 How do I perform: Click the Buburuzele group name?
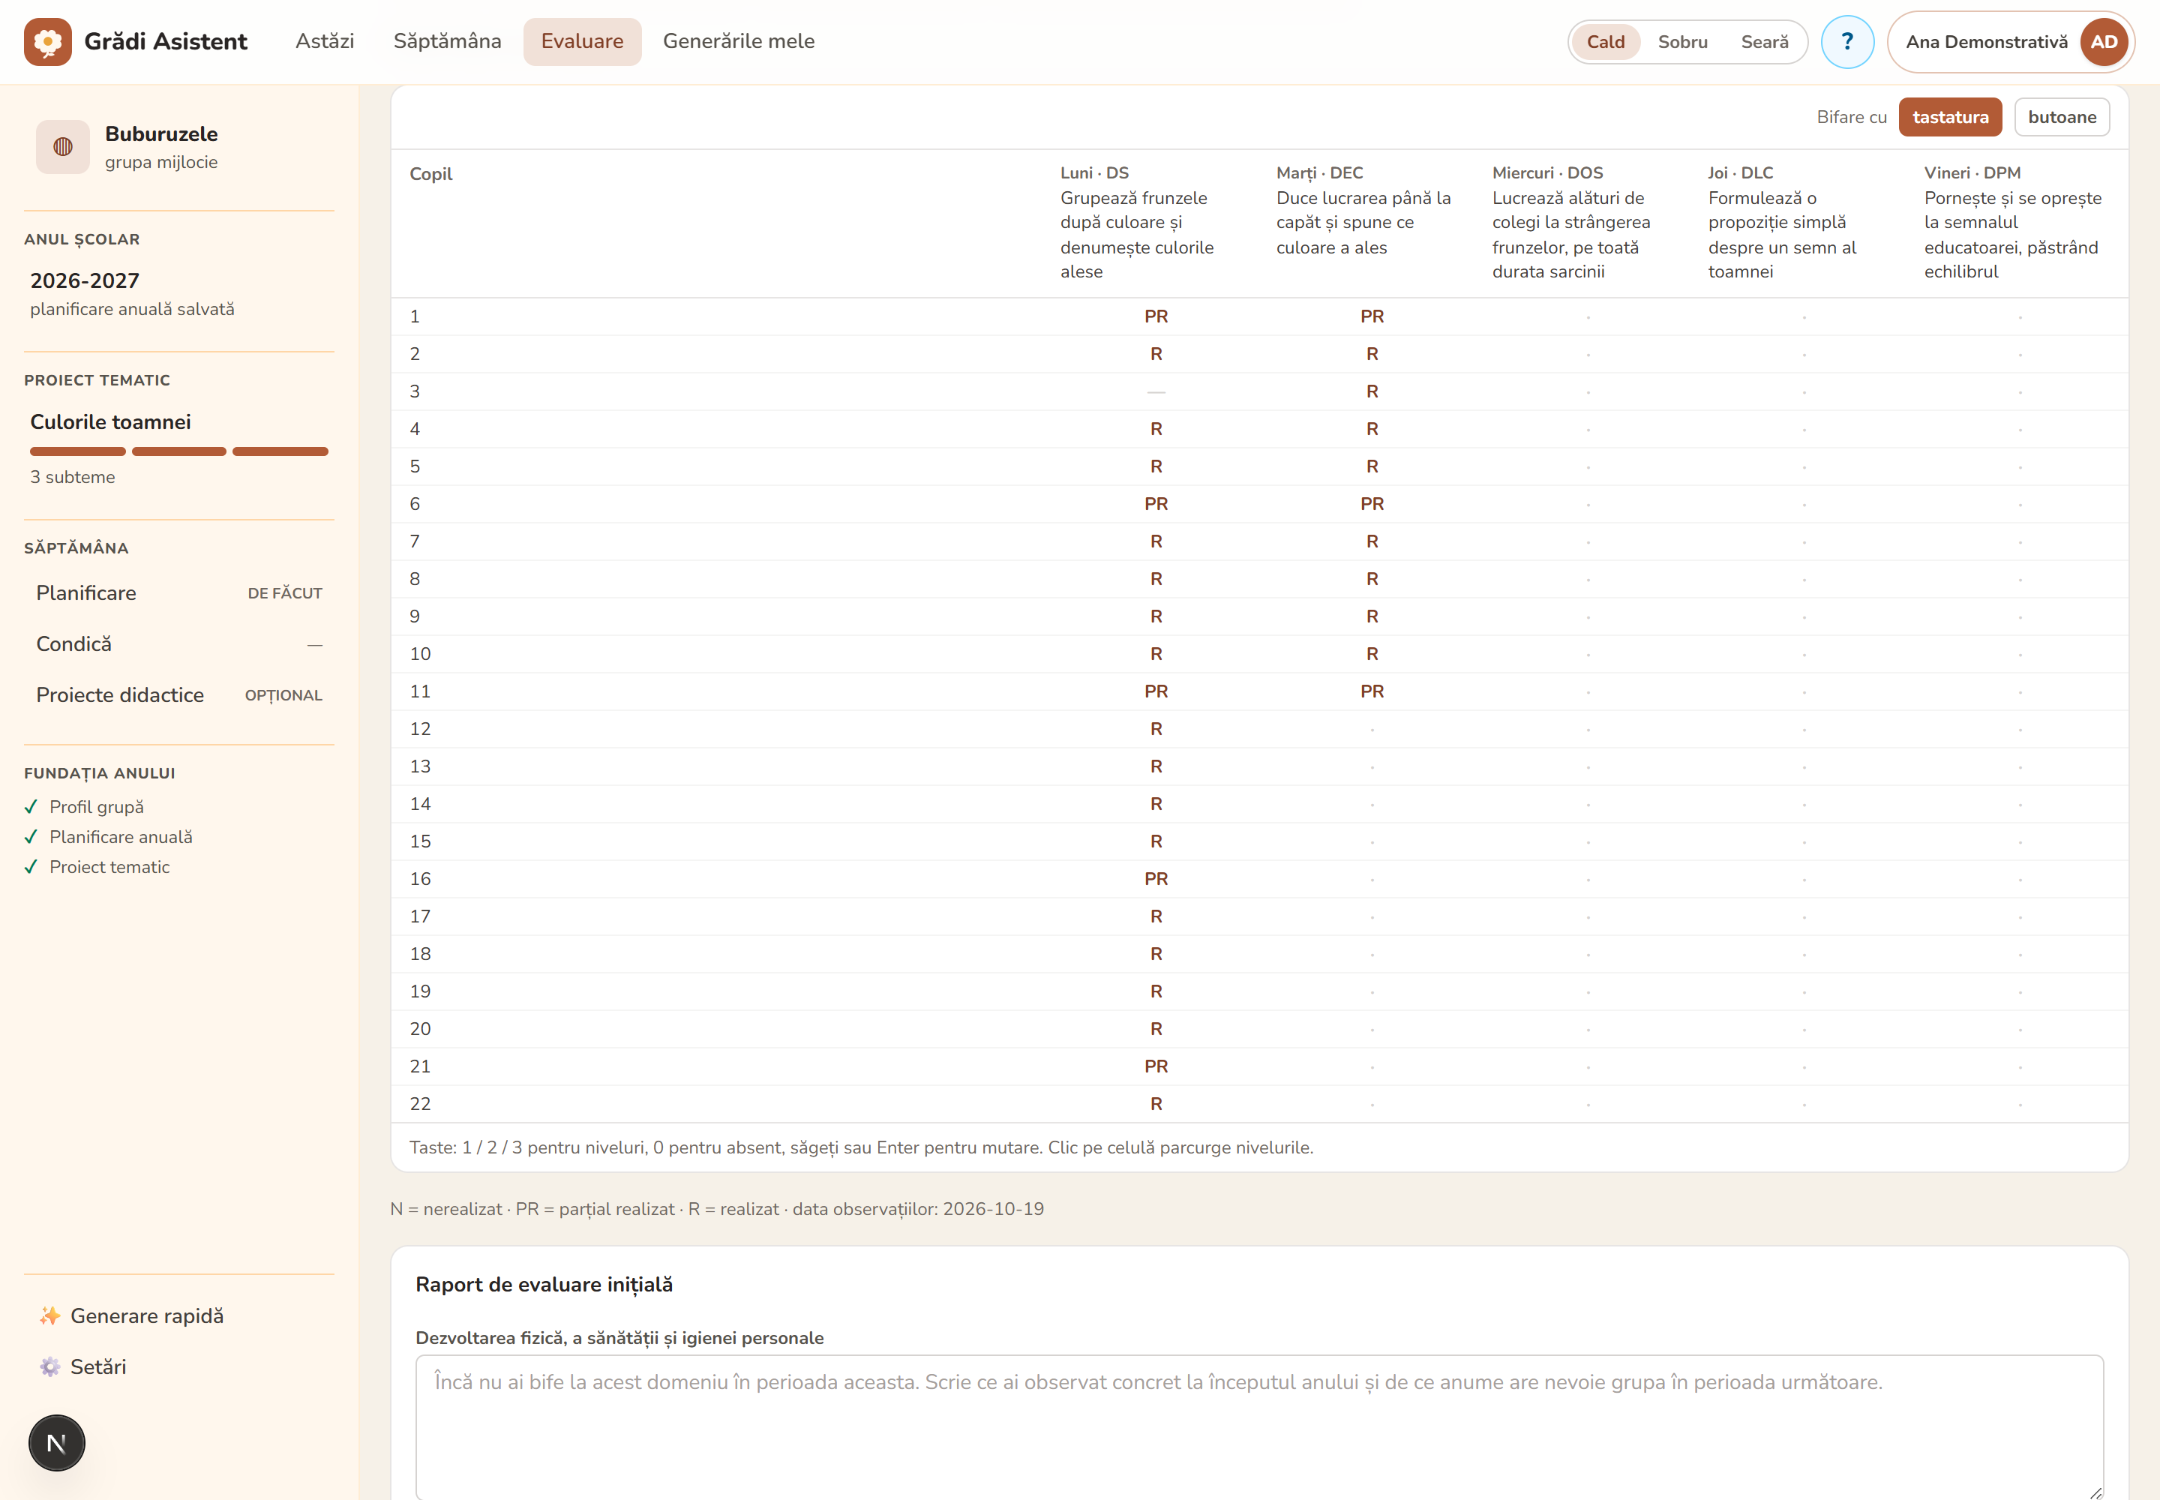(x=160, y=133)
